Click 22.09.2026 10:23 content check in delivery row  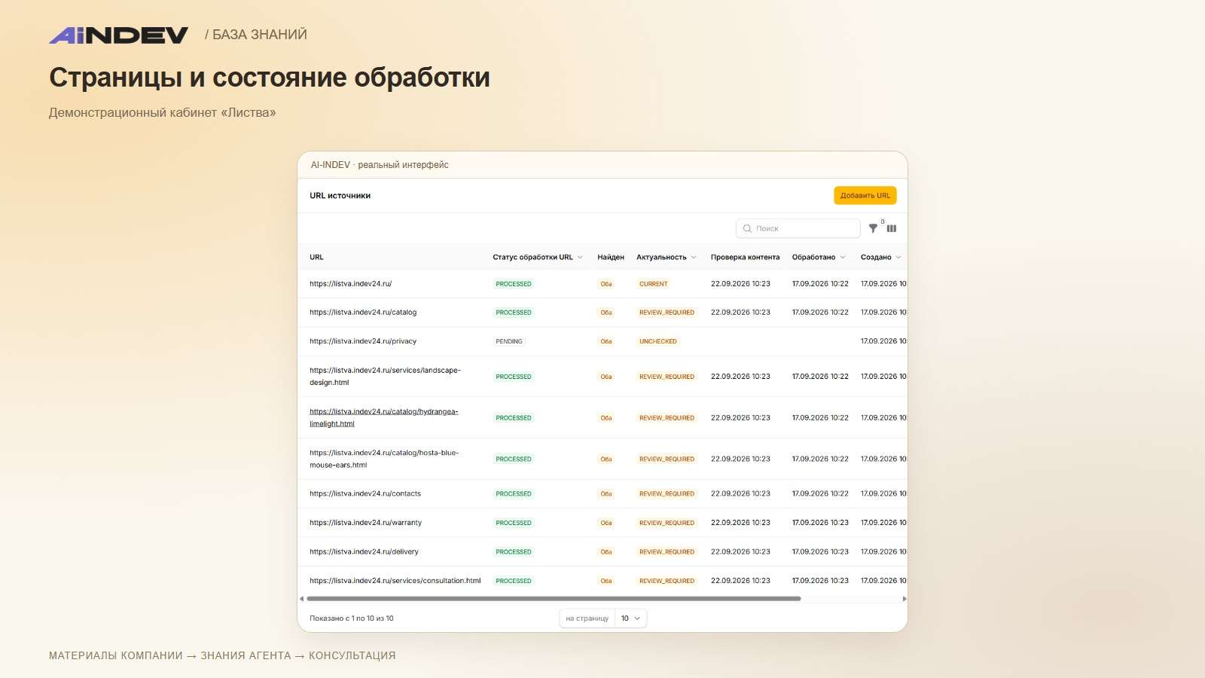(x=740, y=551)
